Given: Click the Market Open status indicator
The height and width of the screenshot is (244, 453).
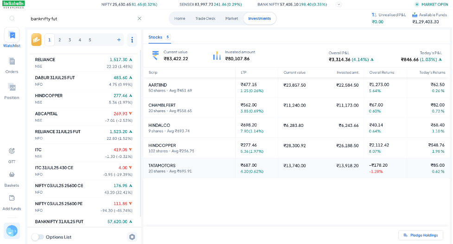Looking at the screenshot, I should click(x=432, y=4).
